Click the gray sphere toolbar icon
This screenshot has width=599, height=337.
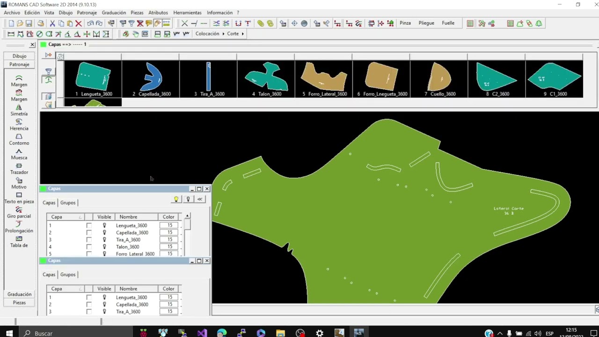pos(304,23)
